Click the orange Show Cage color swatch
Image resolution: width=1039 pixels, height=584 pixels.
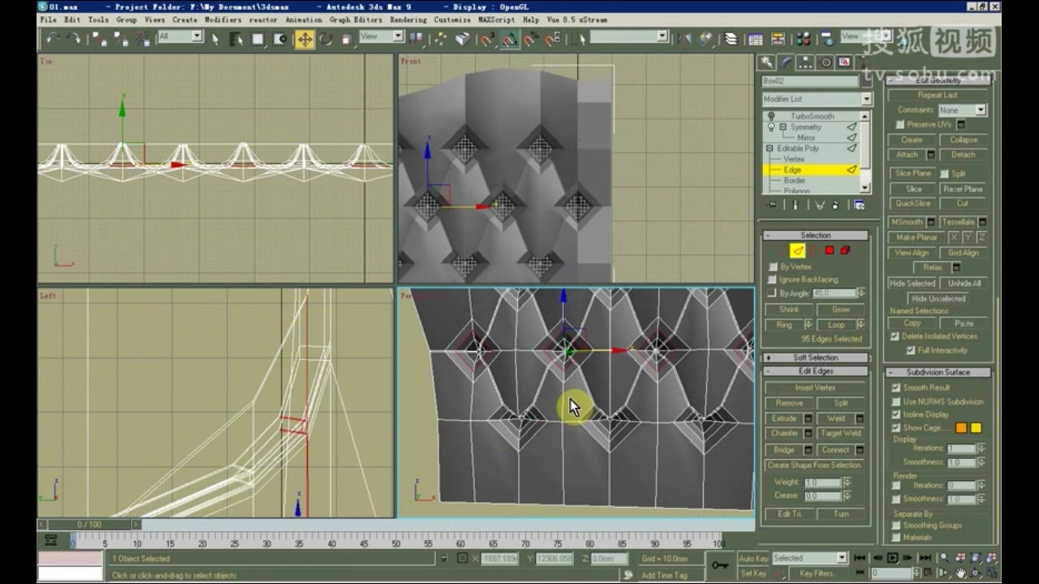(960, 427)
